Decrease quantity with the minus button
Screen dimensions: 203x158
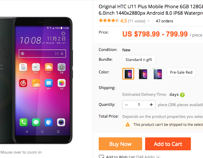pyautogui.click(x=126, y=105)
